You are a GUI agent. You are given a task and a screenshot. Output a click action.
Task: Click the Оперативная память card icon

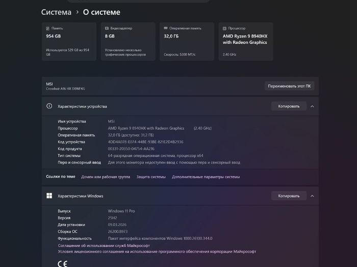166,28
